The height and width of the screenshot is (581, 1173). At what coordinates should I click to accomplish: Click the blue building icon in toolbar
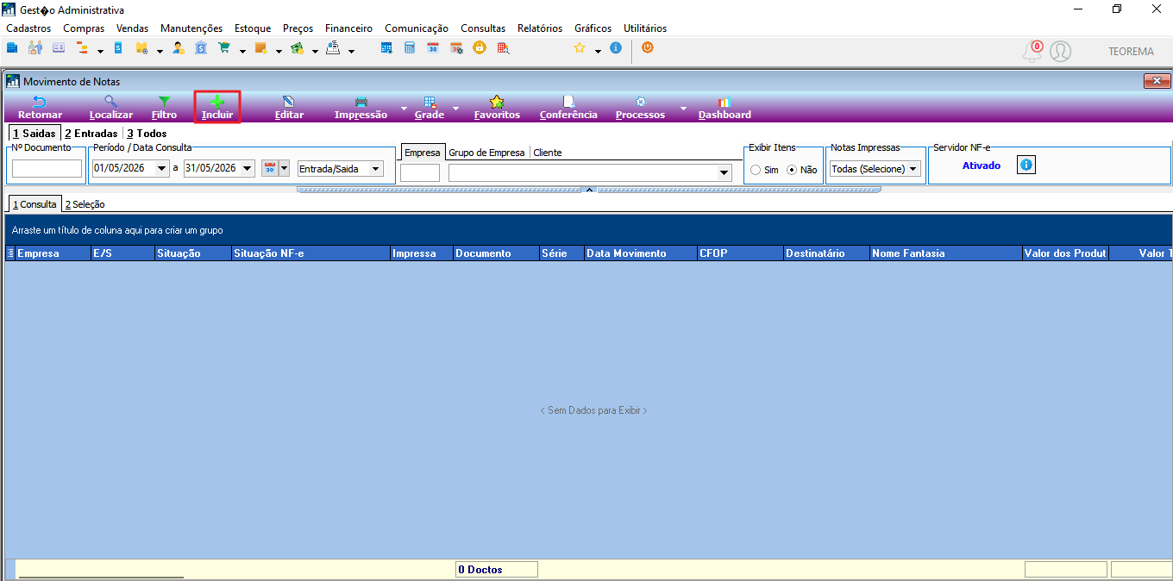pyautogui.click(x=12, y=48)
